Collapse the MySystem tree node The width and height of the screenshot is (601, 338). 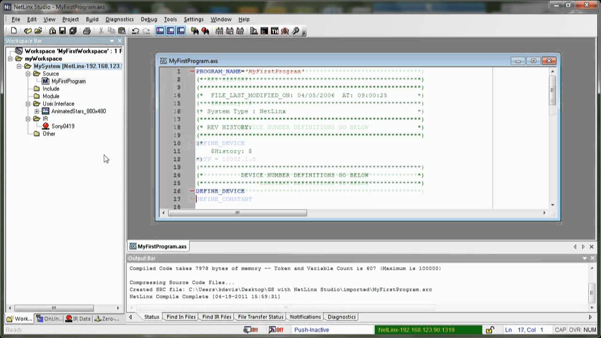[19, 66]
